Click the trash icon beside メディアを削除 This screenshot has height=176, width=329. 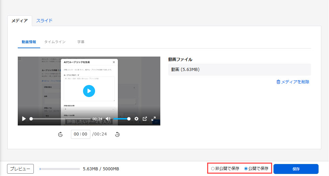tap(278, 82)
